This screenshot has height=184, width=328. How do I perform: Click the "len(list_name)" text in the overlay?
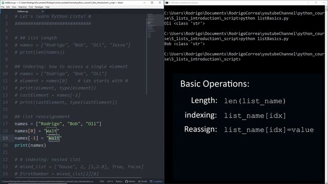point(255,101)
